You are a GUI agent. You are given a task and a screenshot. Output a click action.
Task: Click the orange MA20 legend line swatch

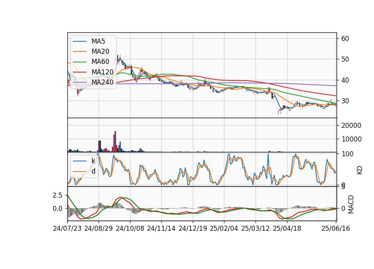(79, 51)
